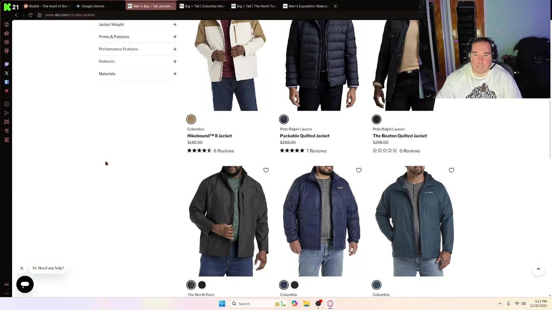Open the paper-plane Flow icon in the sidebar

6,113
